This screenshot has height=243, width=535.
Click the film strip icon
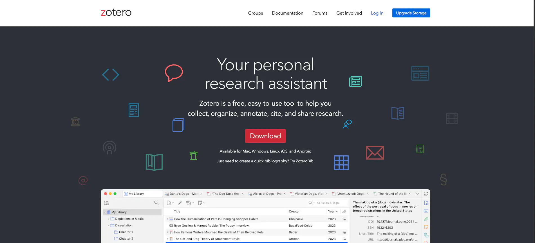452,118
